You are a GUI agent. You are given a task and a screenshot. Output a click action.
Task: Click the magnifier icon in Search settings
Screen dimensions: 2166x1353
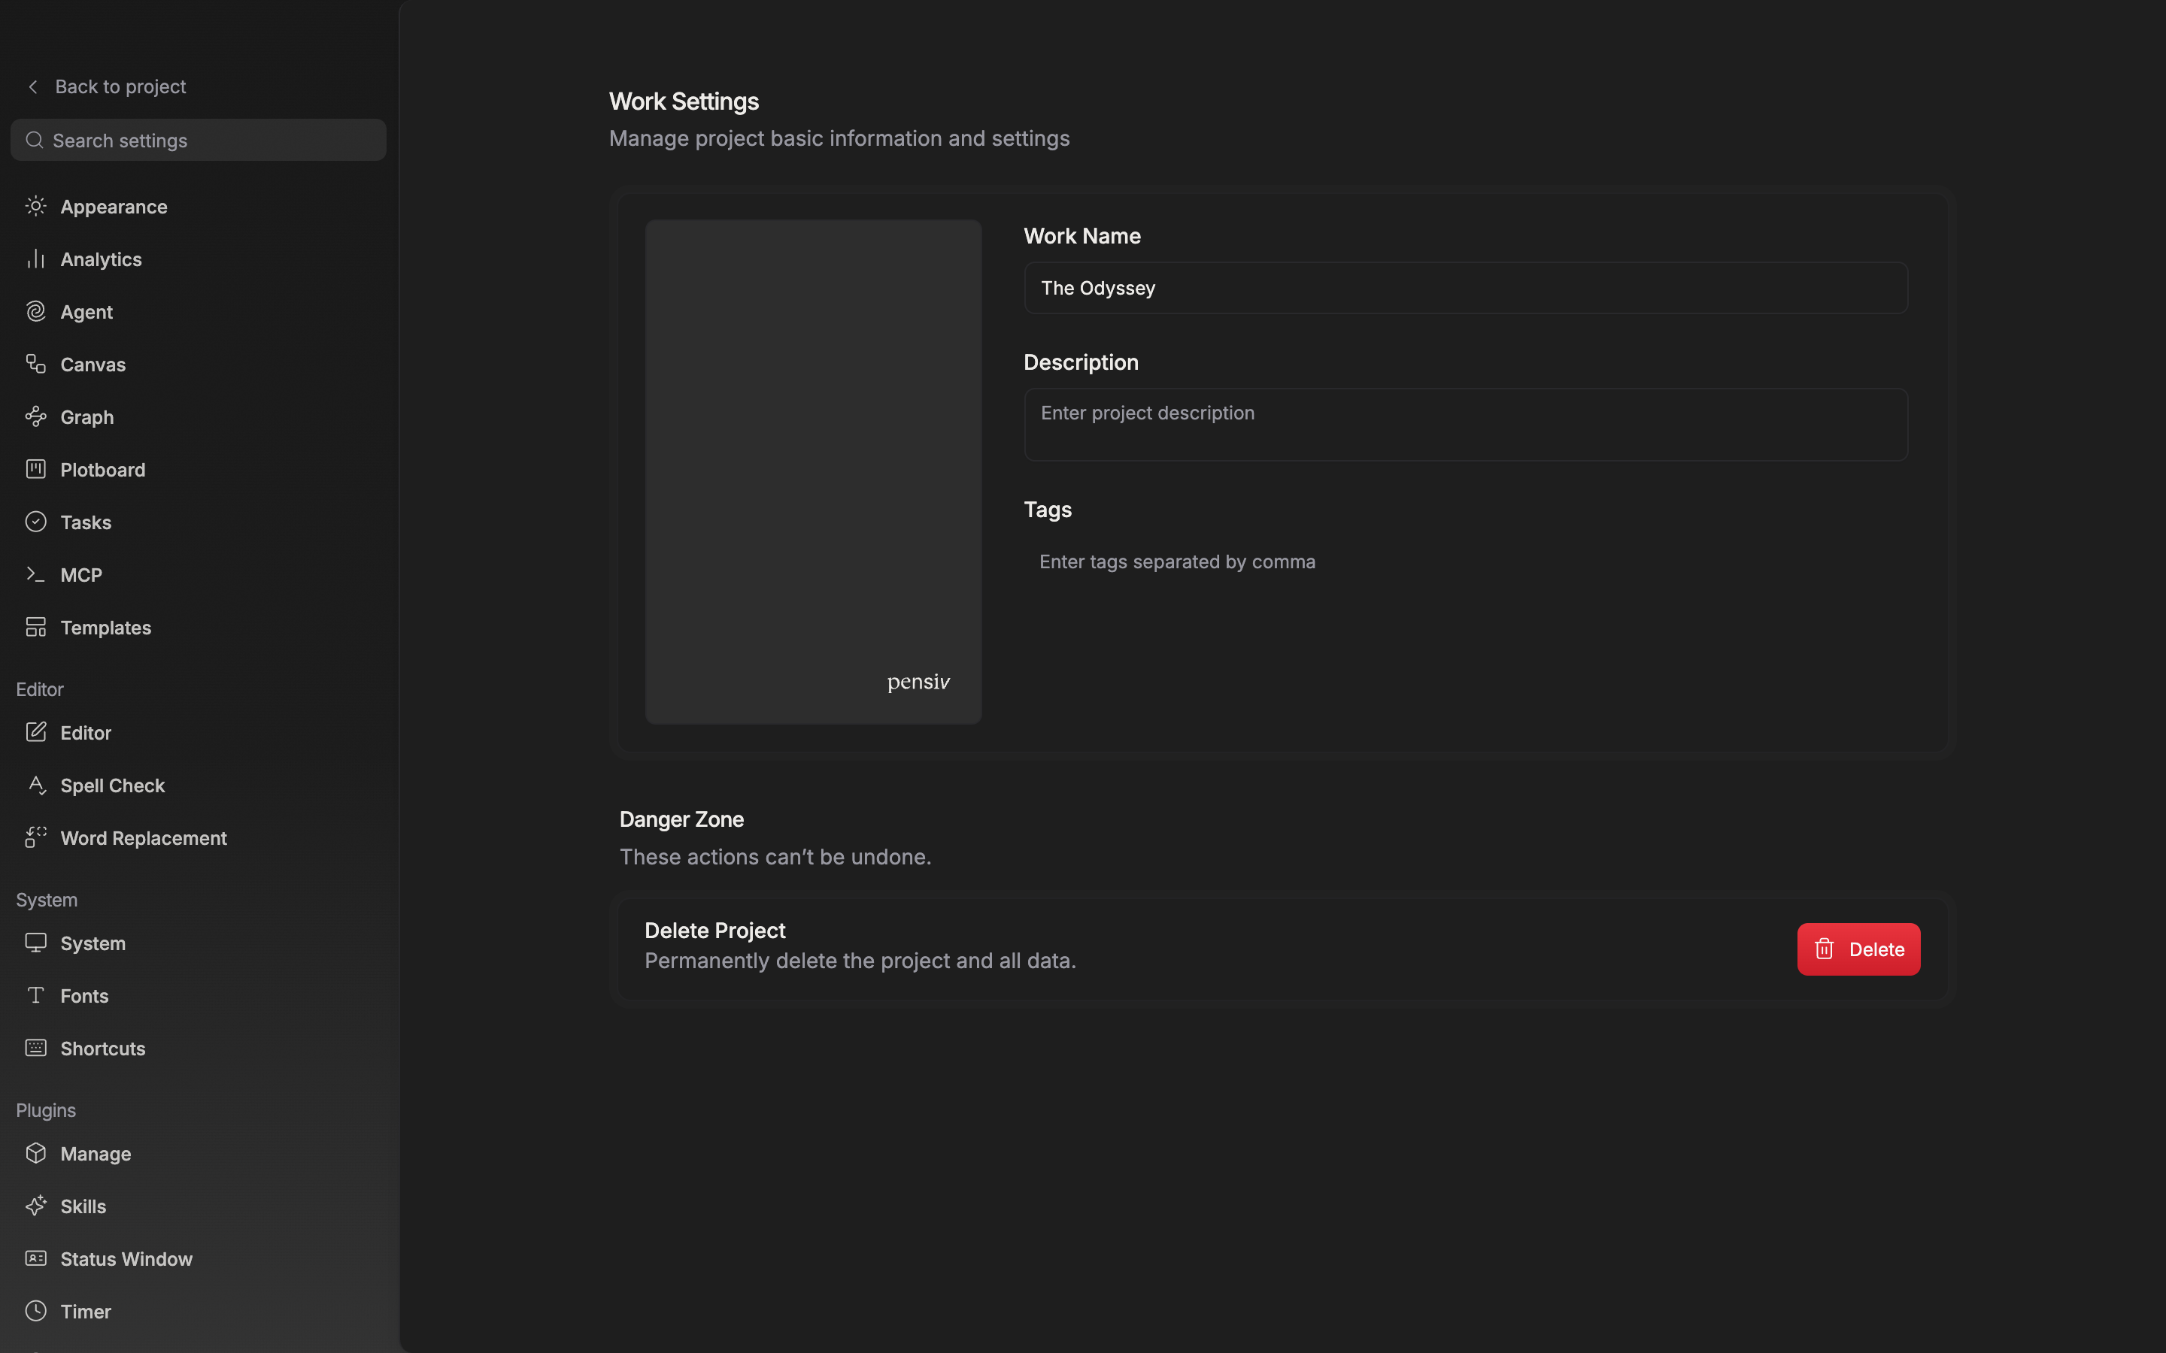[x=34, y=141]
